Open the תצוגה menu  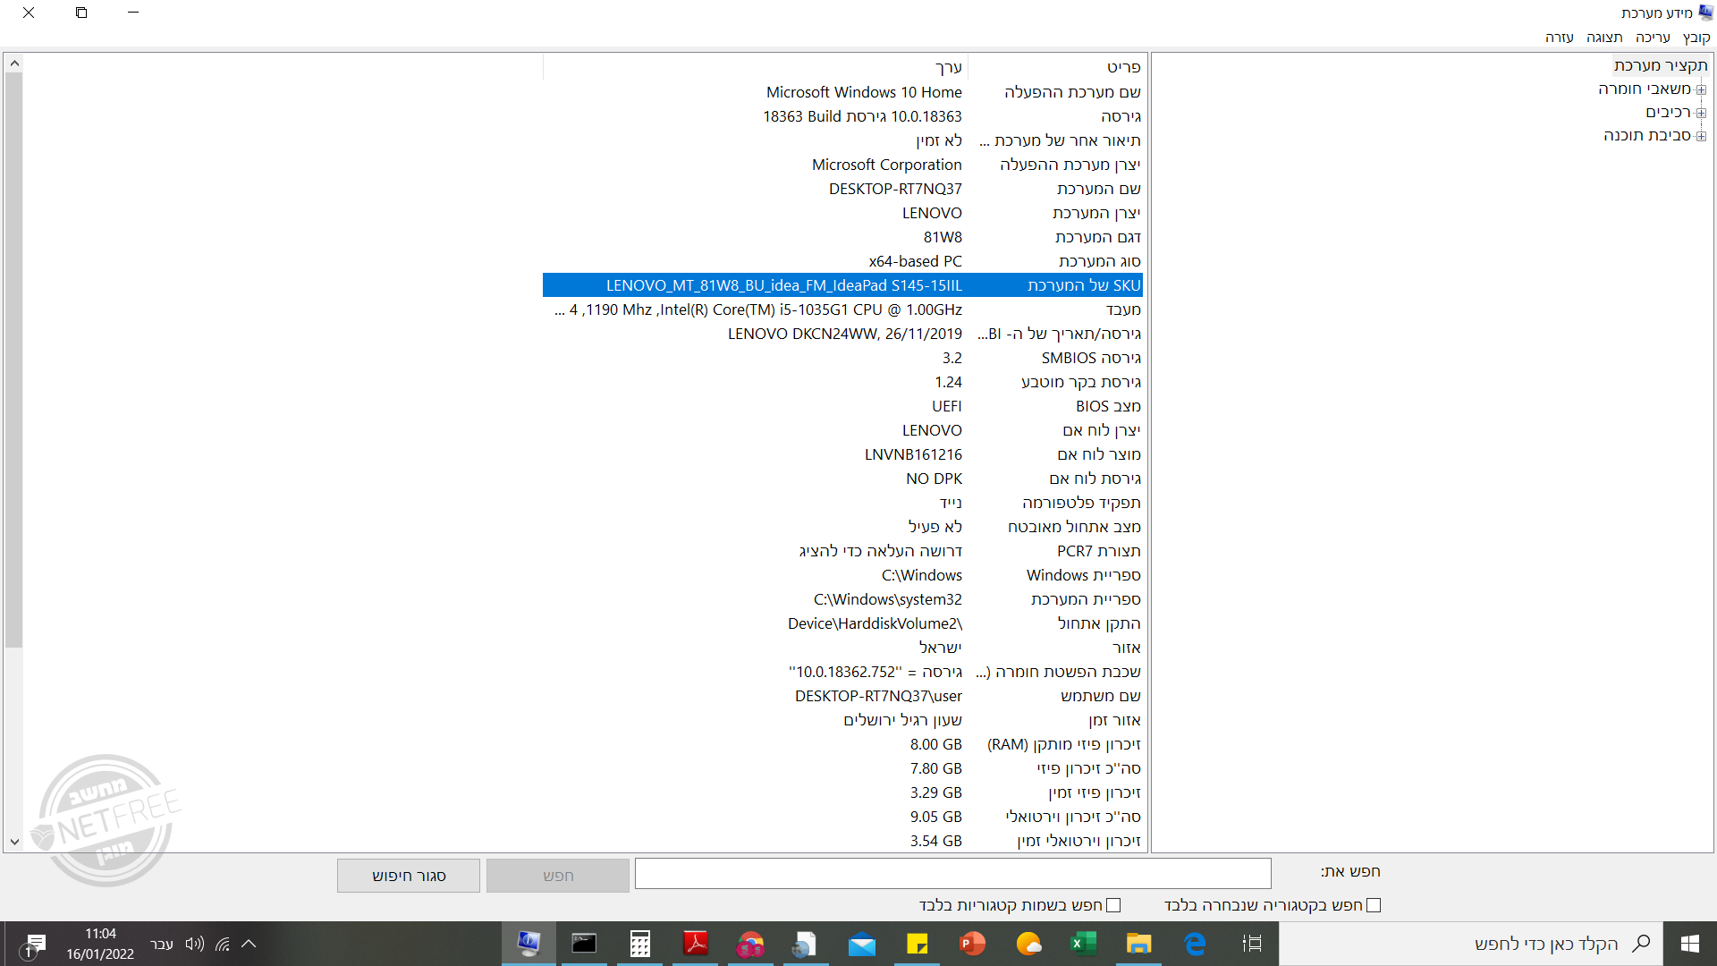1604,38
